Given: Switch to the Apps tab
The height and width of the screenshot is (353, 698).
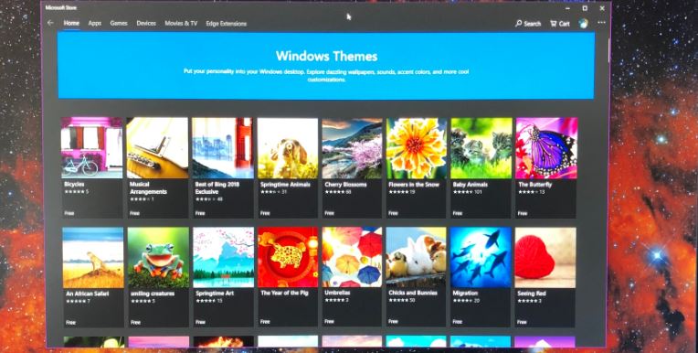Looking at the screenshot, I should 95,23.
